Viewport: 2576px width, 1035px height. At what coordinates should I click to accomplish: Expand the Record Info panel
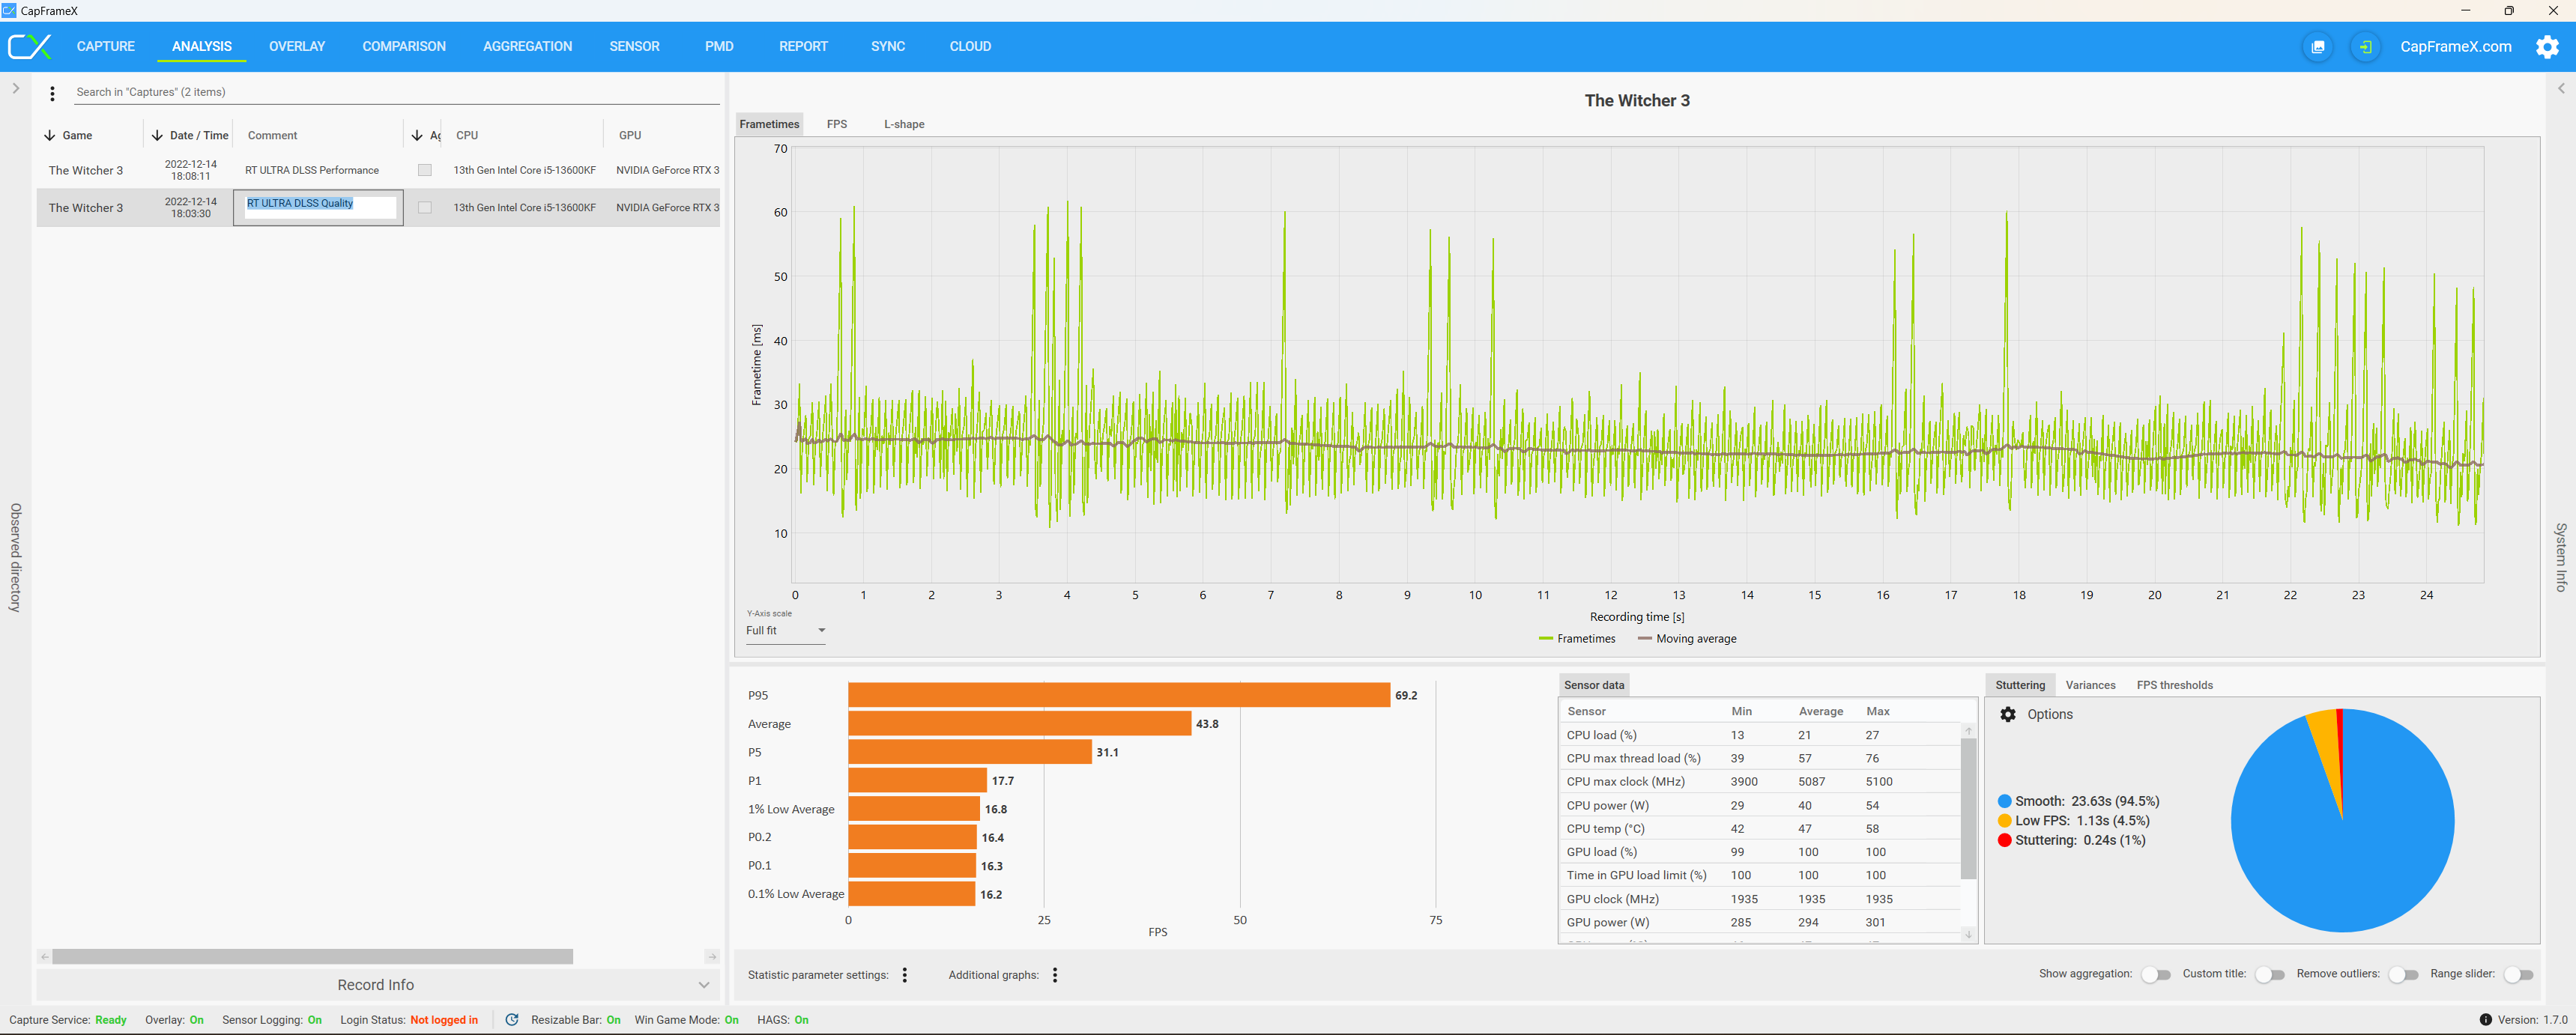pos(375,985)
